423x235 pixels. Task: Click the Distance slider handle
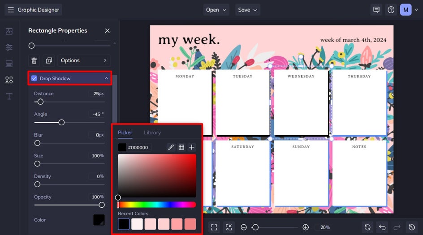(40, 102)
